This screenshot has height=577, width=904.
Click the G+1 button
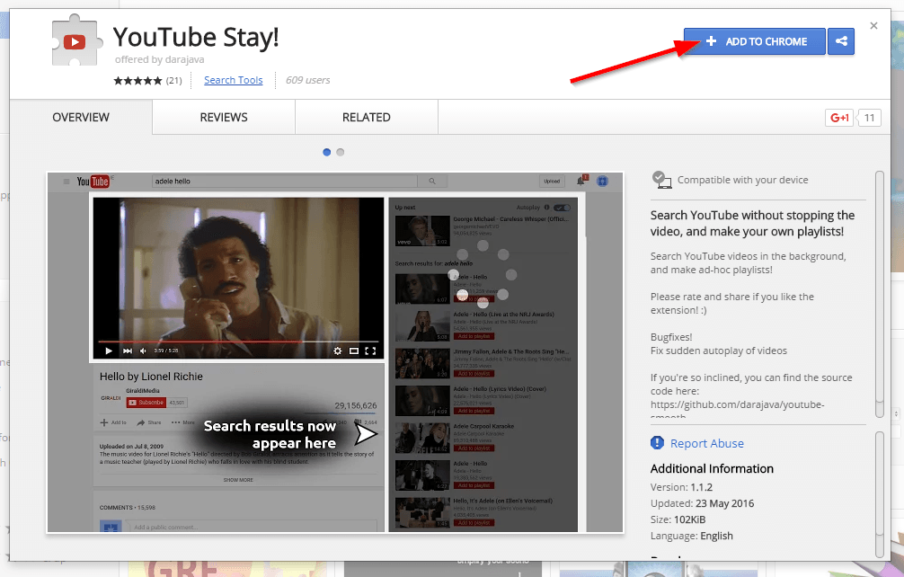coord(839,118)
